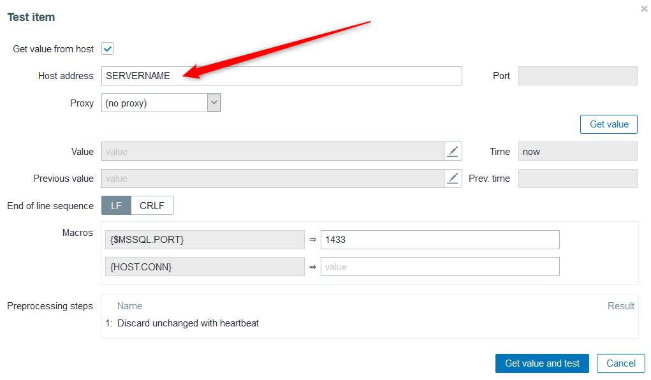Click the {$MSSQL.PORT} macro name box

[204, 240]
